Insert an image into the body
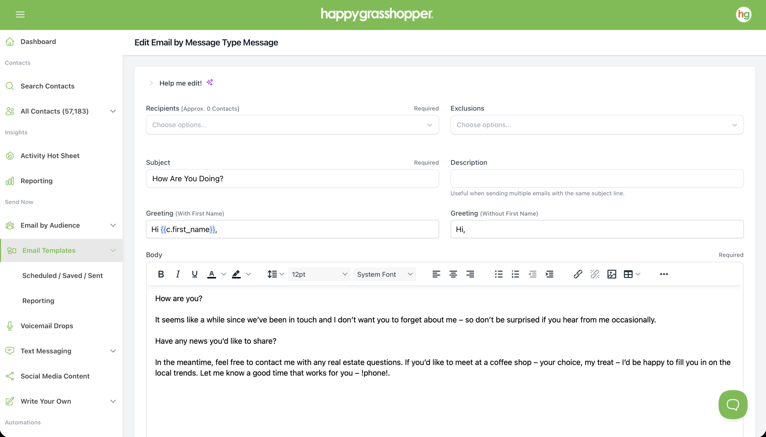 click(612, 274)
